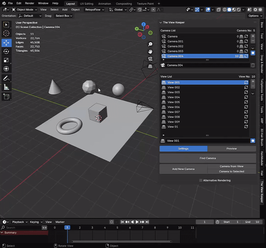
Task: Open the RetopoFlow dropdown menu
Action: tap(94, 10)
